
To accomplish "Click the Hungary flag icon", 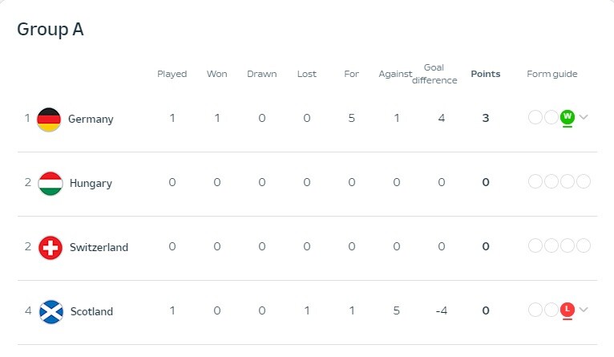I will pyautogui.click(x=50, y=184).
